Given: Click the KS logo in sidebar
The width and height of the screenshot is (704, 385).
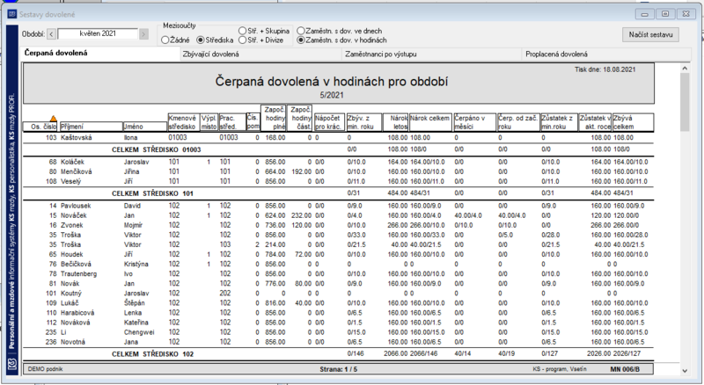Looking at the screenshot, I should tap(12, 364).
